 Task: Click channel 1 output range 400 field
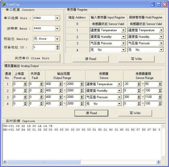pos(52,84)
